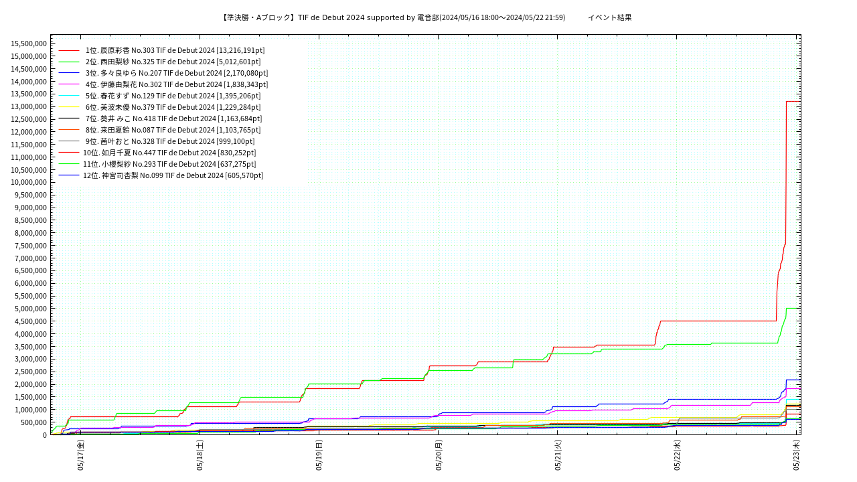Image resolution: width=857 pixels, height=482 pixels.
Task: Click the 3,500,000 y-axis label
Action: (31, 346)
